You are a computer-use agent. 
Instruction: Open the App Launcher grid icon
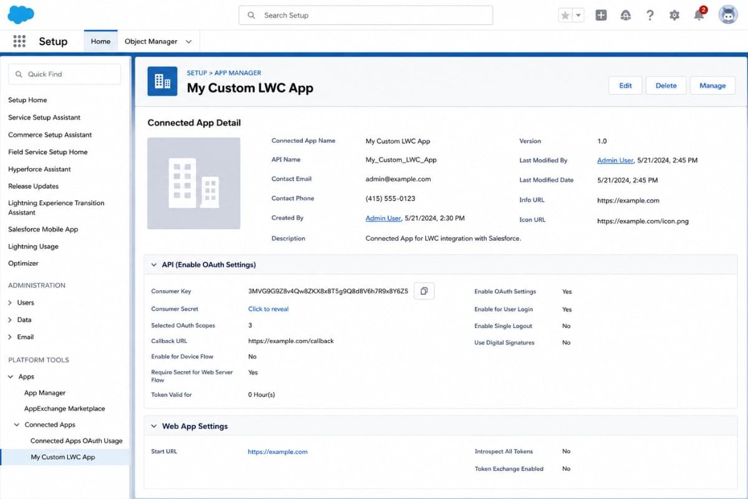coord(19,41)
